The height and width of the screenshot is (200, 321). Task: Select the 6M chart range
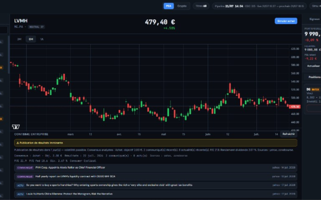tap(31, 39)
